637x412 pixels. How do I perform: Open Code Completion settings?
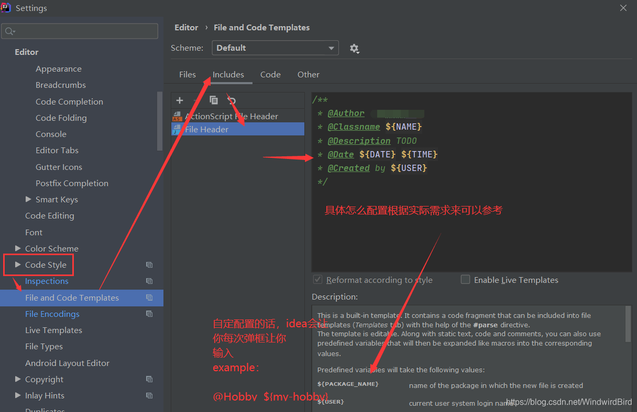coord(69,101)
